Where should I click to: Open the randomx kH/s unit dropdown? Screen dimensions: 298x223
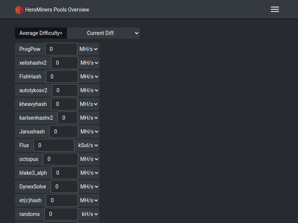89,214
